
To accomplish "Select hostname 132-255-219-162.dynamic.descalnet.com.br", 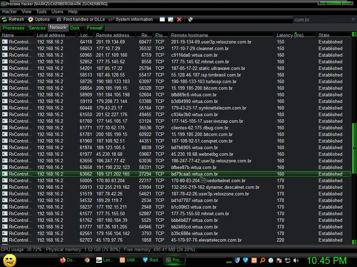I will 215,187.
